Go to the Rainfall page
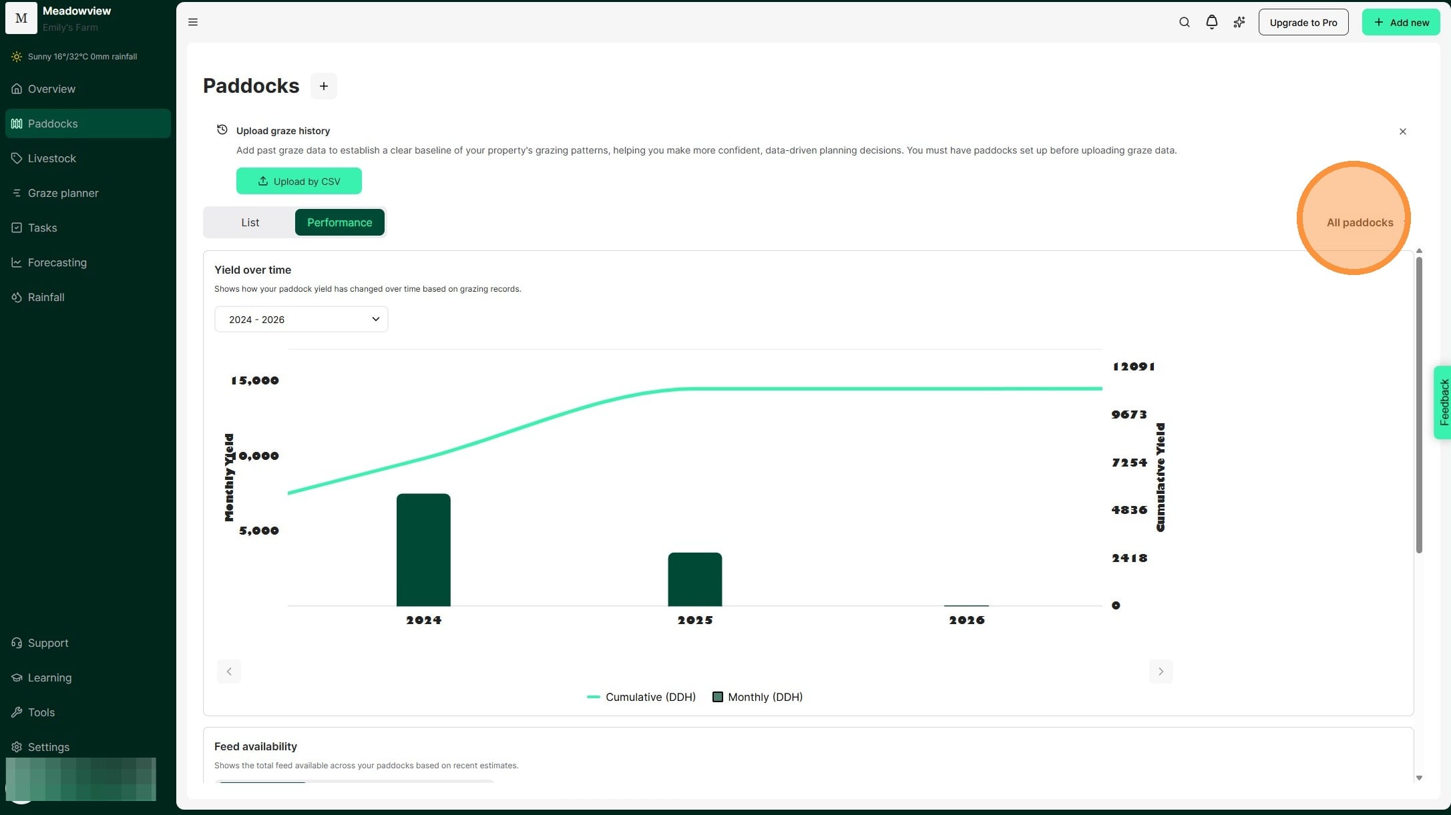 pos(46,297)
